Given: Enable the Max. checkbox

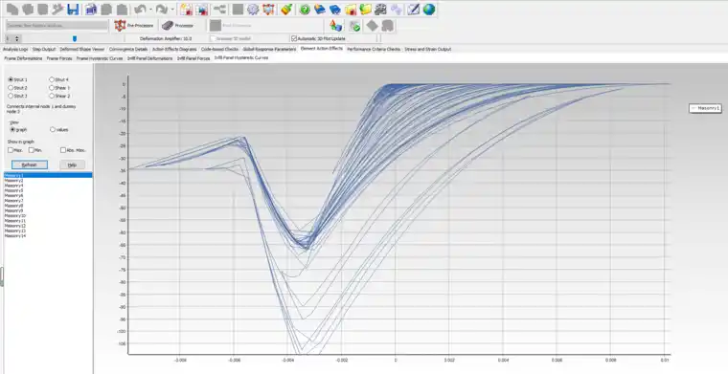Looking at the screenshot, I should [x=11, y=150].
